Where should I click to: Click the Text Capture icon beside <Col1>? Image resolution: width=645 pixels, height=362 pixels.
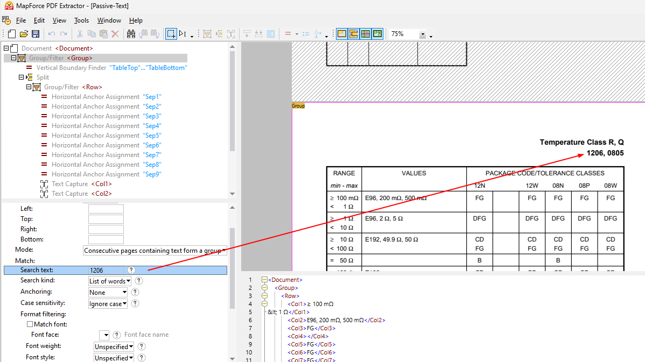tap(44, 183)
